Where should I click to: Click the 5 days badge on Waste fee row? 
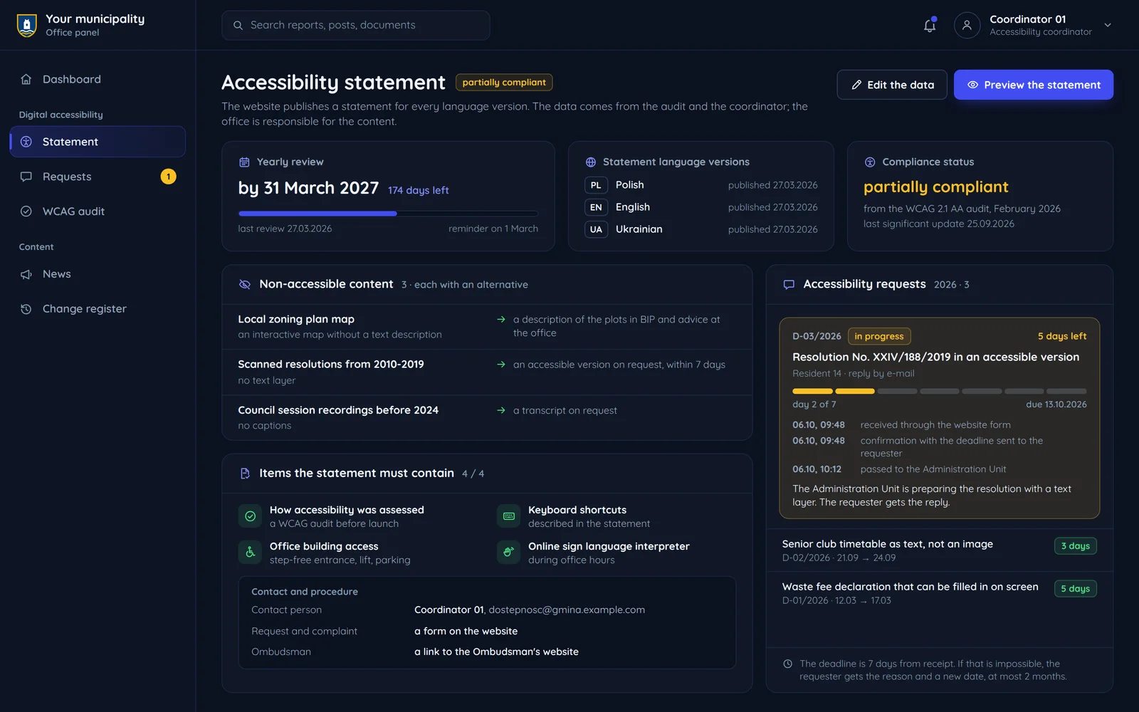coord(1076,589)
